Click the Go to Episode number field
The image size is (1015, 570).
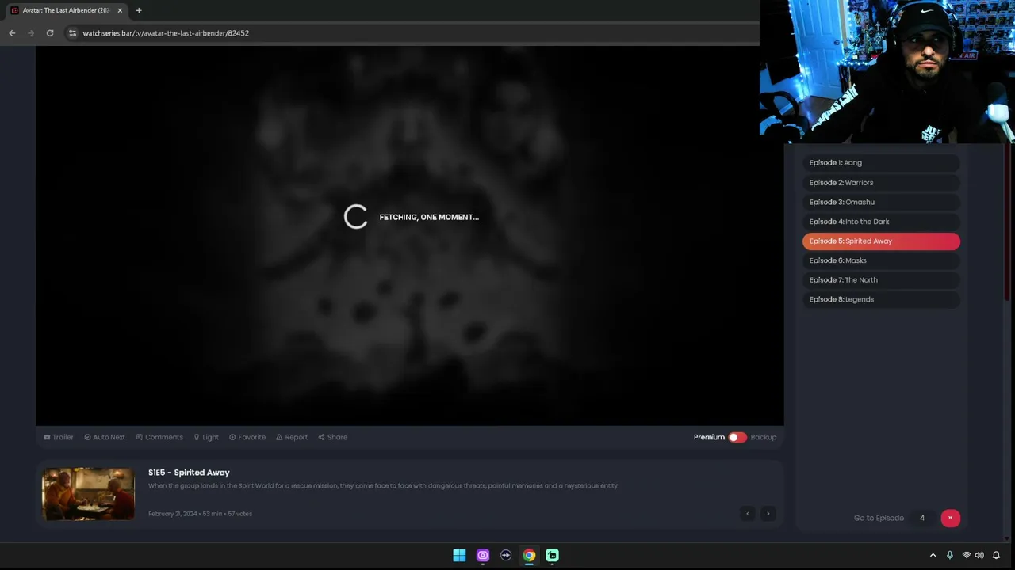pos(922,518)
